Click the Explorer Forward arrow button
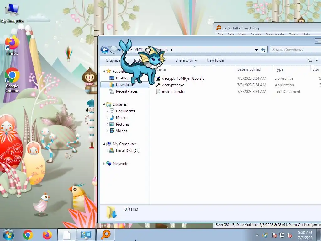Screen dimensions: 321x241 pyautogui.click(x=113, y=50)
